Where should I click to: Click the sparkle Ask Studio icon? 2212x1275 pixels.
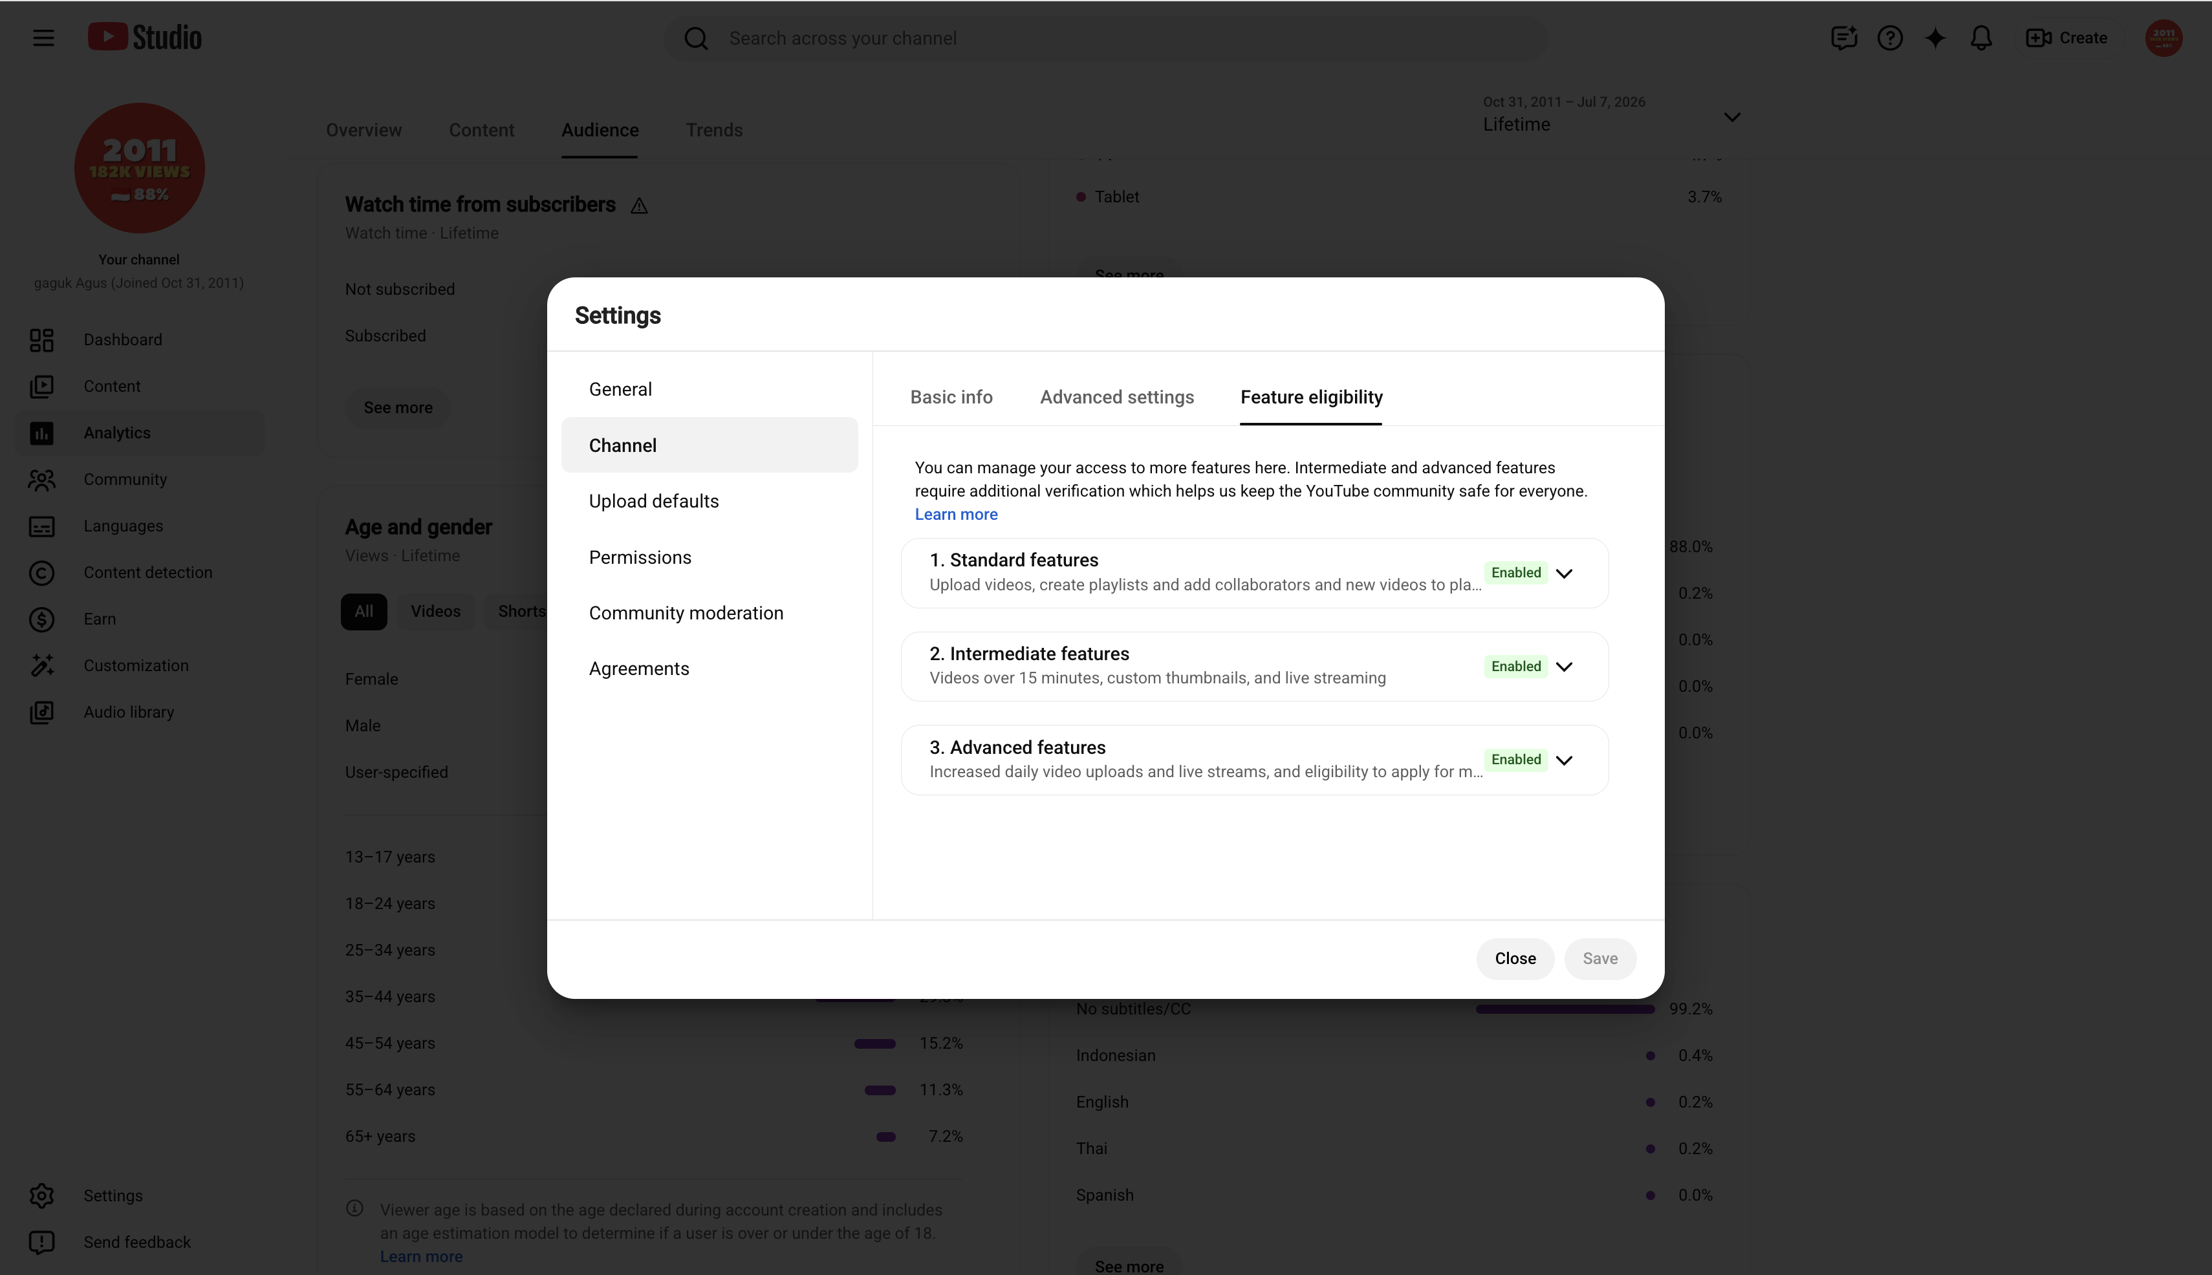[1935, 37]
